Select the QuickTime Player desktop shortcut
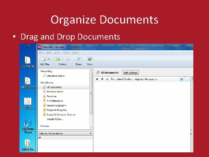Viewport: 209px width, 157px height. (28, 126)
